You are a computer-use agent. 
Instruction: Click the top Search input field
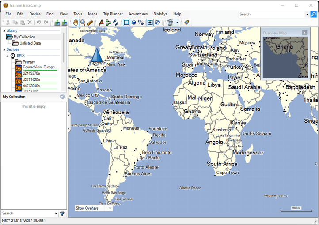[272, 14]
